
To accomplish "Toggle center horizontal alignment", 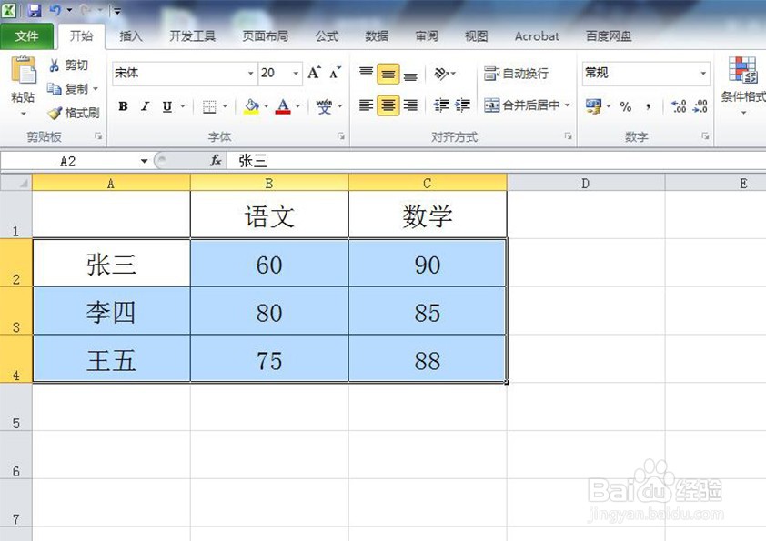I will point(388,105).
